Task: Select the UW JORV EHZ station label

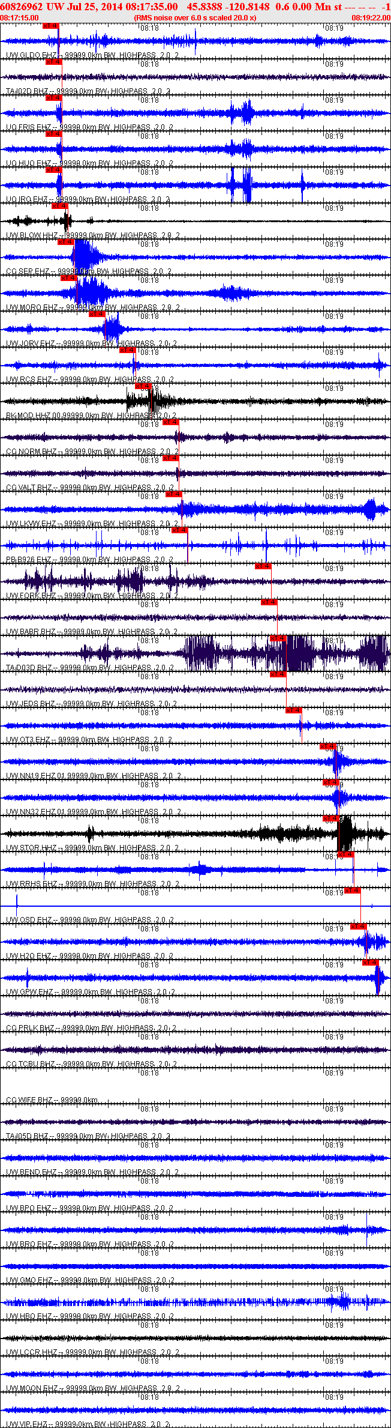Action: coord(31,343)
